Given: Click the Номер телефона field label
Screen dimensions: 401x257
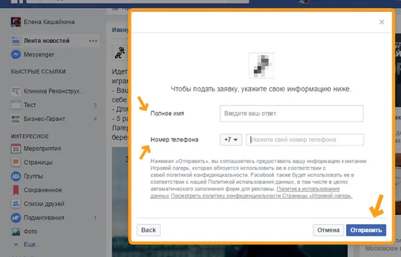Looking at the screenshot, I should (x=174, y=140).
